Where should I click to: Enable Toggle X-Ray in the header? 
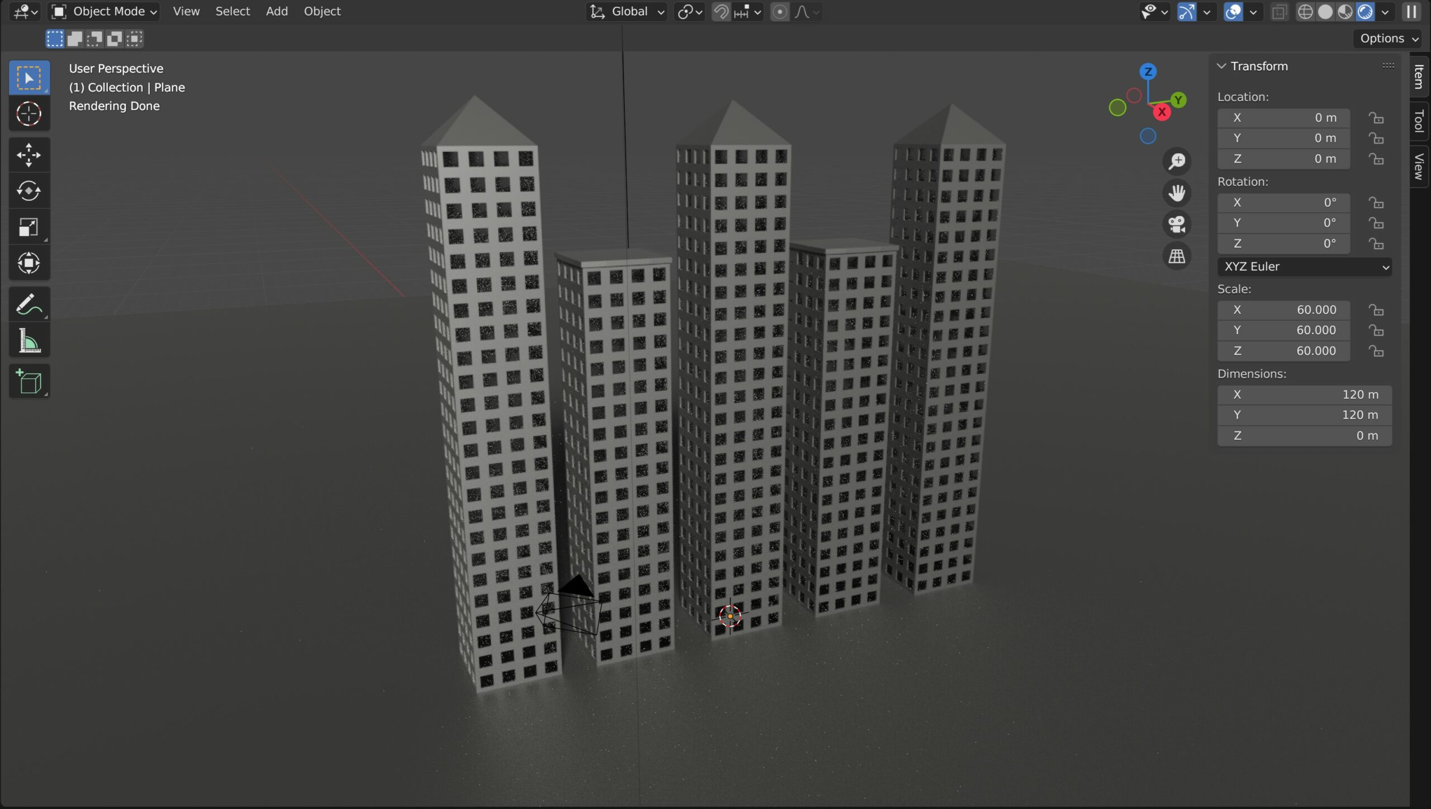point(1279,11)
